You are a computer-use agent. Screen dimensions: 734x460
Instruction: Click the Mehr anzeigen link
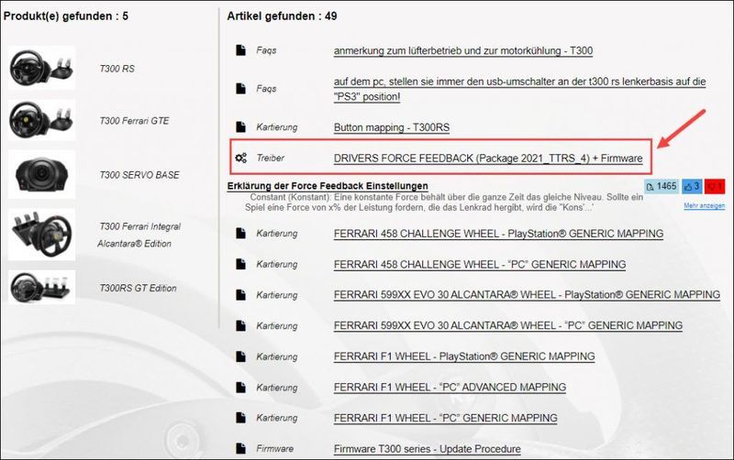704,205
